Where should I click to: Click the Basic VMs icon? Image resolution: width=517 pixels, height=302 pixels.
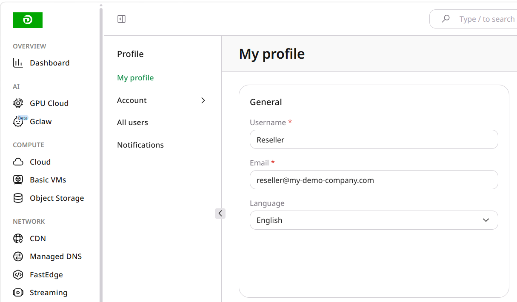click(x=18, y=180)
